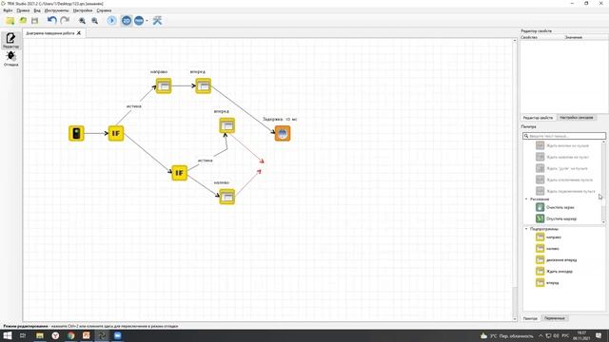Close the Диаграмма поведения робота tab

(79, 33)
